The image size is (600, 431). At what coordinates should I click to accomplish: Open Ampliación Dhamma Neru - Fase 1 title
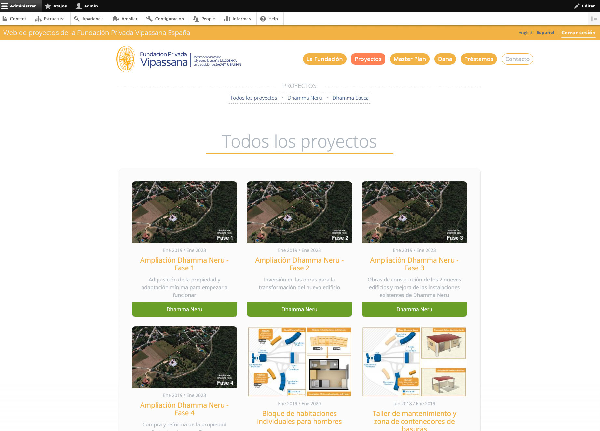[x=184, y=264]
